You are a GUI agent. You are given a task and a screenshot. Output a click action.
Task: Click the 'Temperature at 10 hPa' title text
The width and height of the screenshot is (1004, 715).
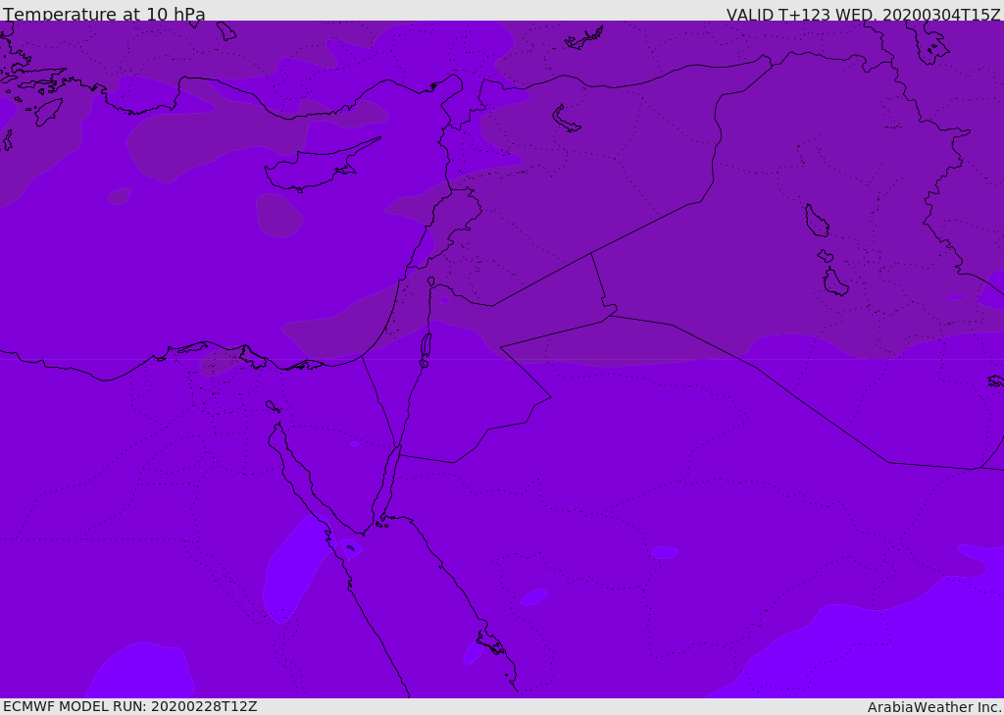pos(104,14)
